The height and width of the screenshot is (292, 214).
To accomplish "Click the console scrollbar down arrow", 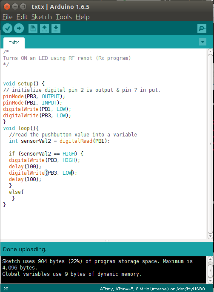I will click(210, 281).
